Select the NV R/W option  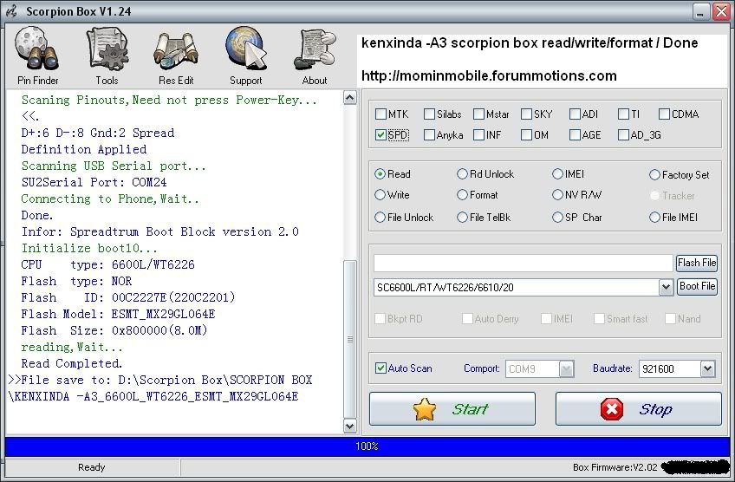pyautogui.click(x=557, y=194)
